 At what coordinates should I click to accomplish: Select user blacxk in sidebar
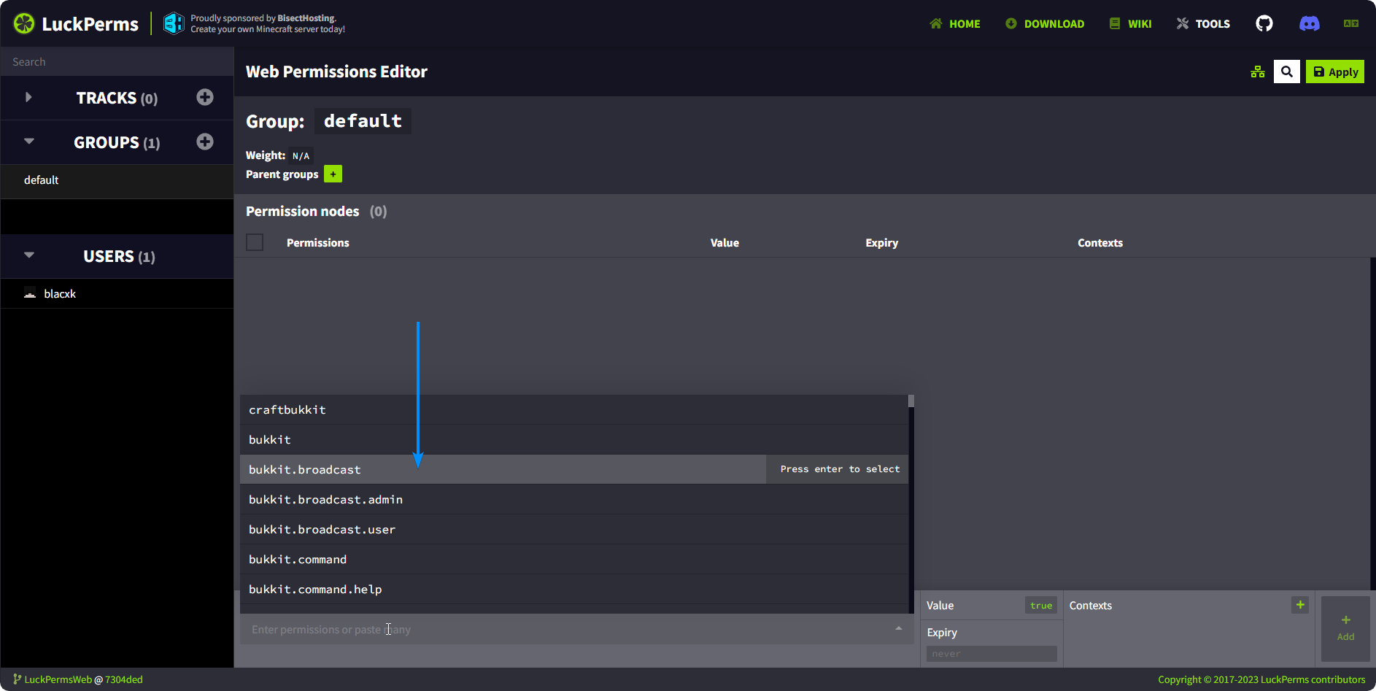click(x=117, y=293)
